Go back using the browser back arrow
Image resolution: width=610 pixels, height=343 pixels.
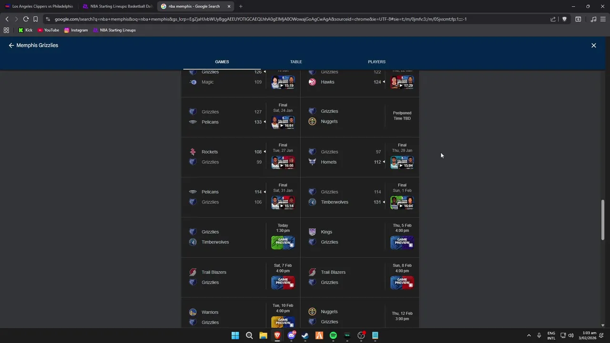[7, 19]
